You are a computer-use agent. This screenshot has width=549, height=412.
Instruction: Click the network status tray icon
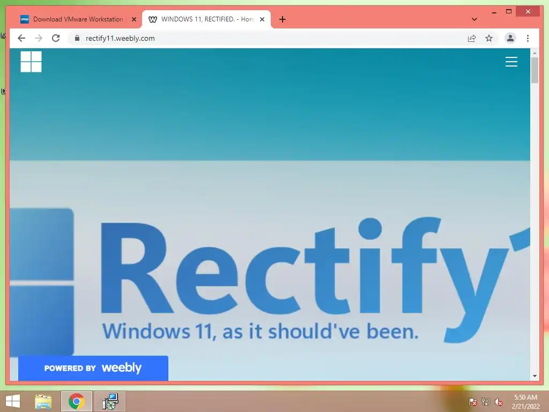coord(486,401)
